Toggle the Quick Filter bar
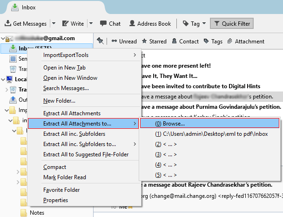Screen dimensions: 283x217 point(231,24)
